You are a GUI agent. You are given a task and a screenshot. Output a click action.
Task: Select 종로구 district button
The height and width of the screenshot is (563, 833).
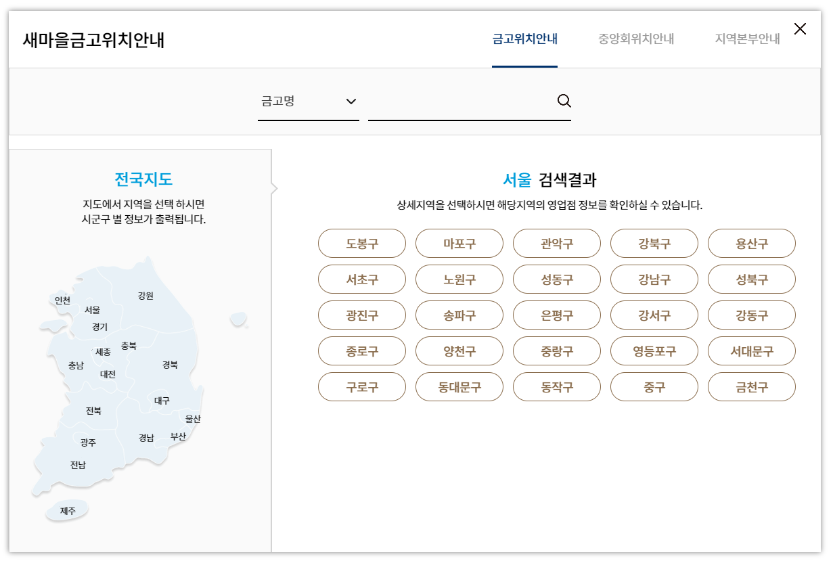(x=362, y=351)
